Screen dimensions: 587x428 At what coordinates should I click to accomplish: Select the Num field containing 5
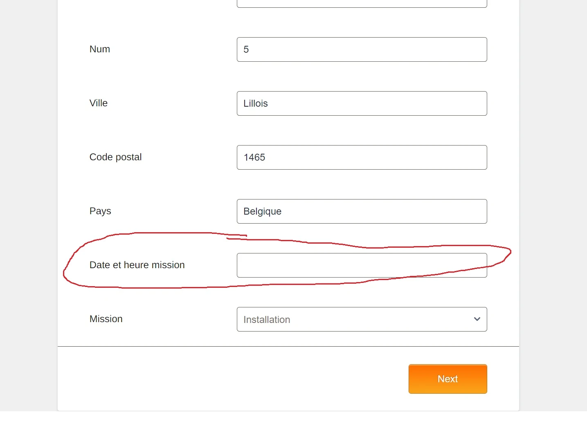[x=362, y=49]
